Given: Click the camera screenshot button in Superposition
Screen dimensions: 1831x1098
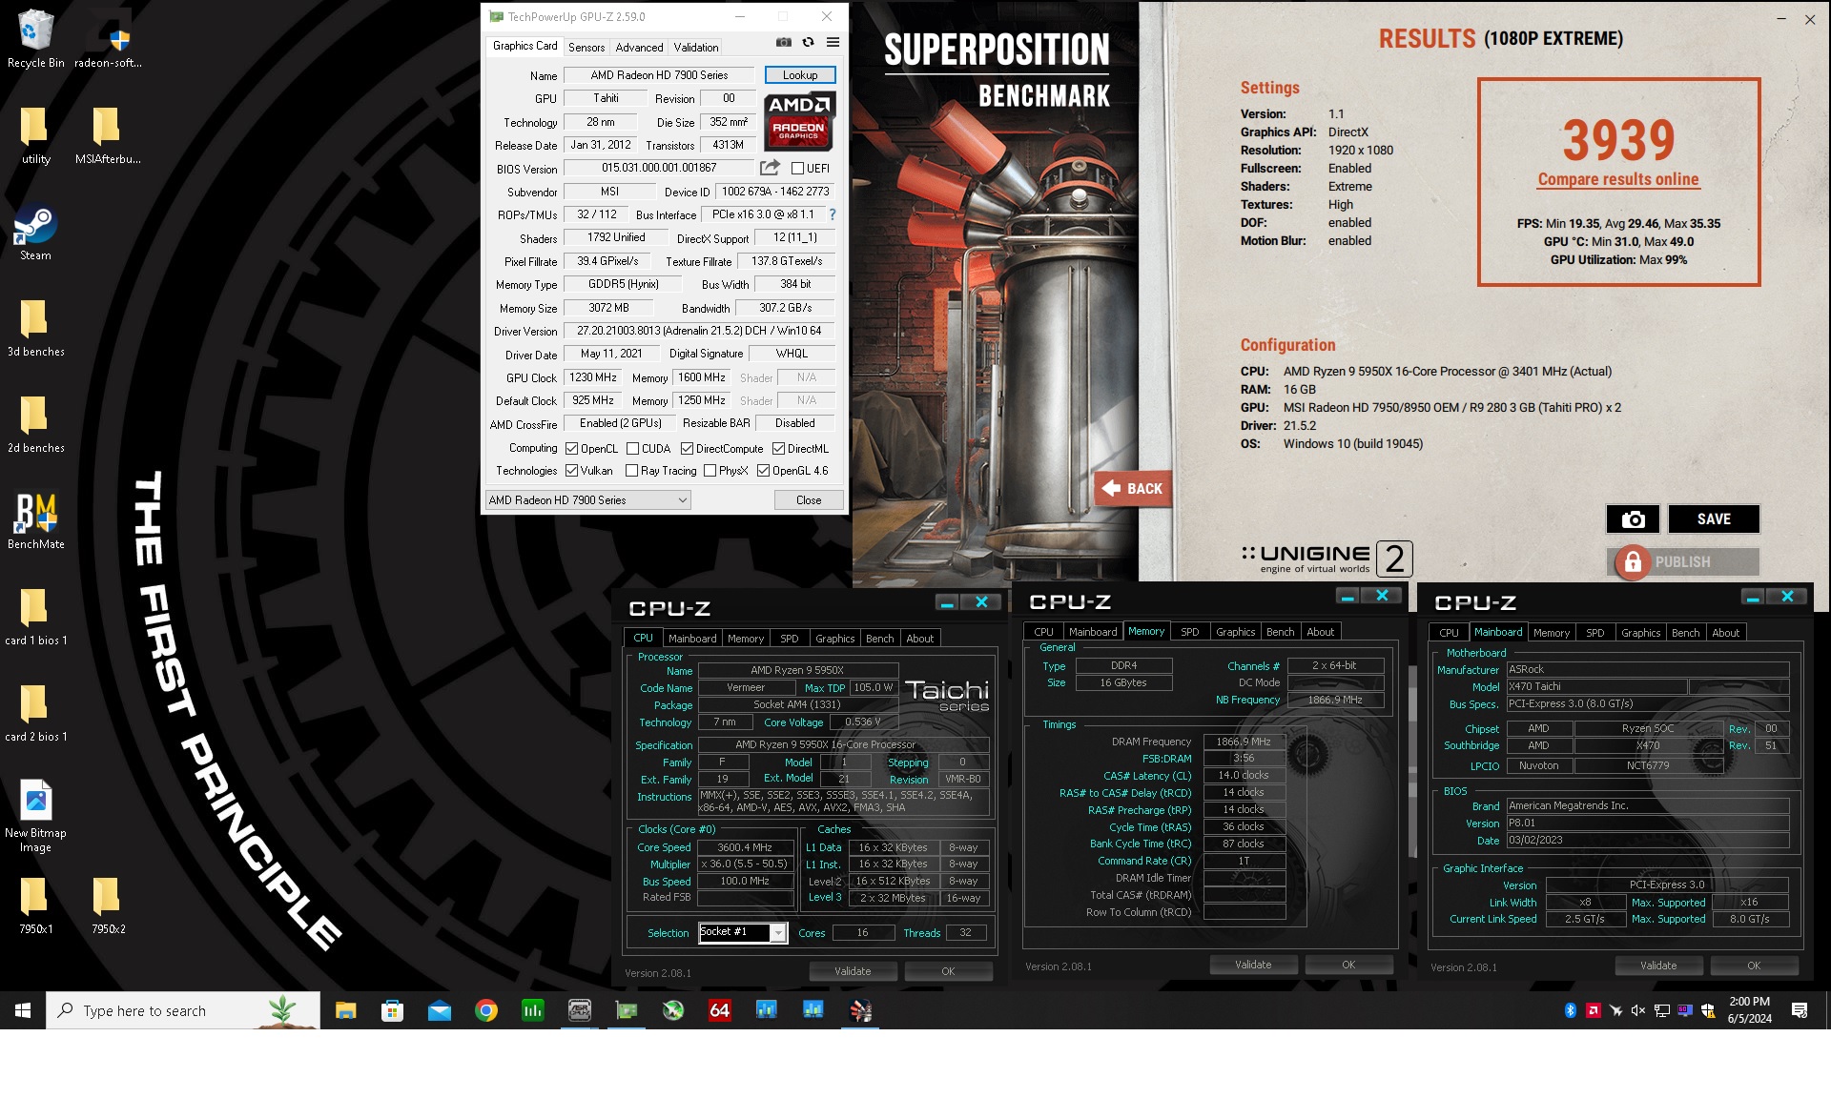Looking at the screenshot, I should (x=1633, y=519).
